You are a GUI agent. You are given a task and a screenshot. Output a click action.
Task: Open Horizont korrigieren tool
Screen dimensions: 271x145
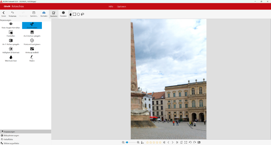[x=32, y=42]
